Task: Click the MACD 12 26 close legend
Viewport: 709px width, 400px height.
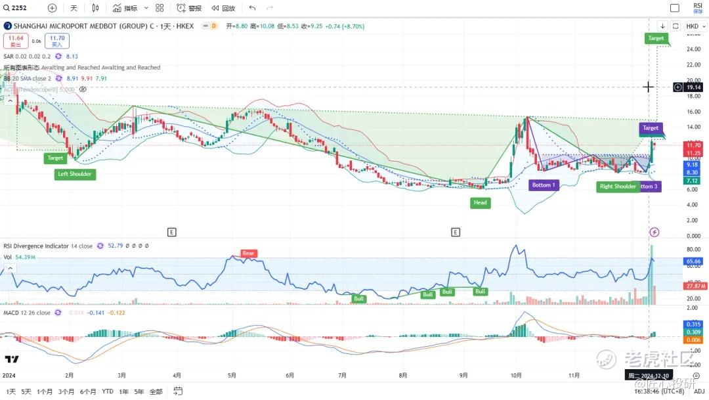Action: (x=27, y=313)
